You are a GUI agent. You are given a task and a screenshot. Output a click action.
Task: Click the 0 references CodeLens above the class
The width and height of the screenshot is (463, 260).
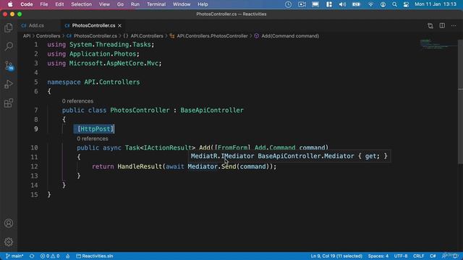click(x=77, y=101)
